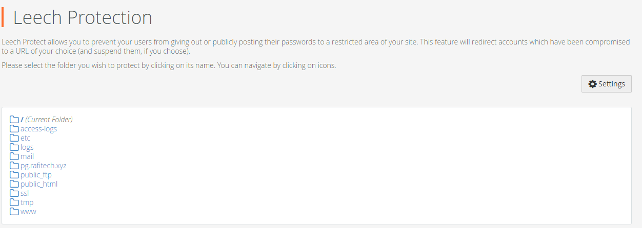Click the root current folder icon
This screenshot has height=228, width=642.
[x=14, y=120]
